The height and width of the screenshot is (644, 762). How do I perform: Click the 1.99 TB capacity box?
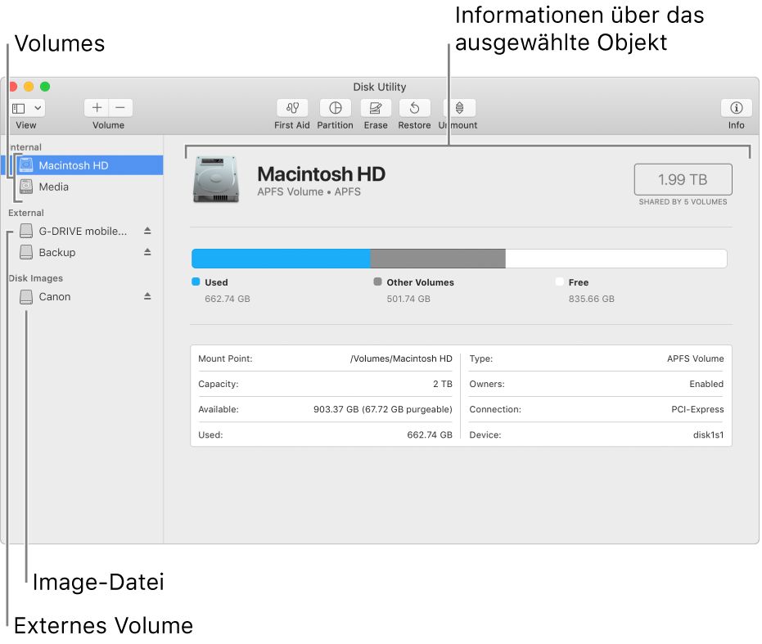(x=683, y=179)
